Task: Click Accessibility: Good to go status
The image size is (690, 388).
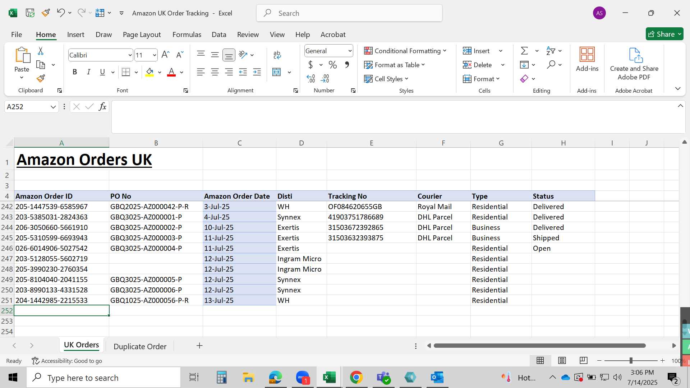Action: (x=67, y=361)
